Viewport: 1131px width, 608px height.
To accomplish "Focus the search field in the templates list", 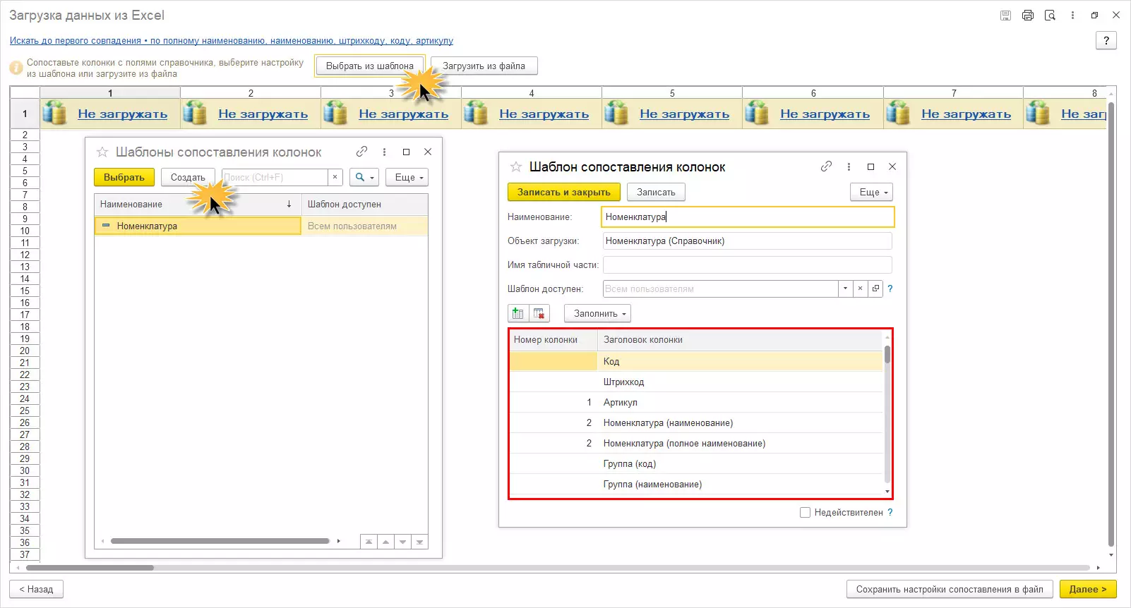I will click(x=275, y=177).
